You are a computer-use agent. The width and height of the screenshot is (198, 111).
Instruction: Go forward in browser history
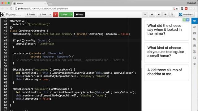pos(7,8)
